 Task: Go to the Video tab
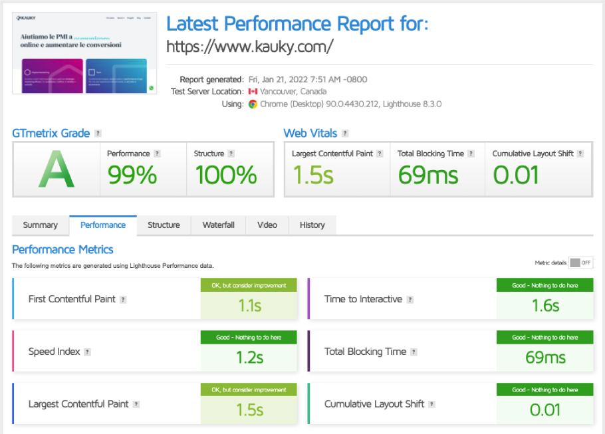(267, 225)
